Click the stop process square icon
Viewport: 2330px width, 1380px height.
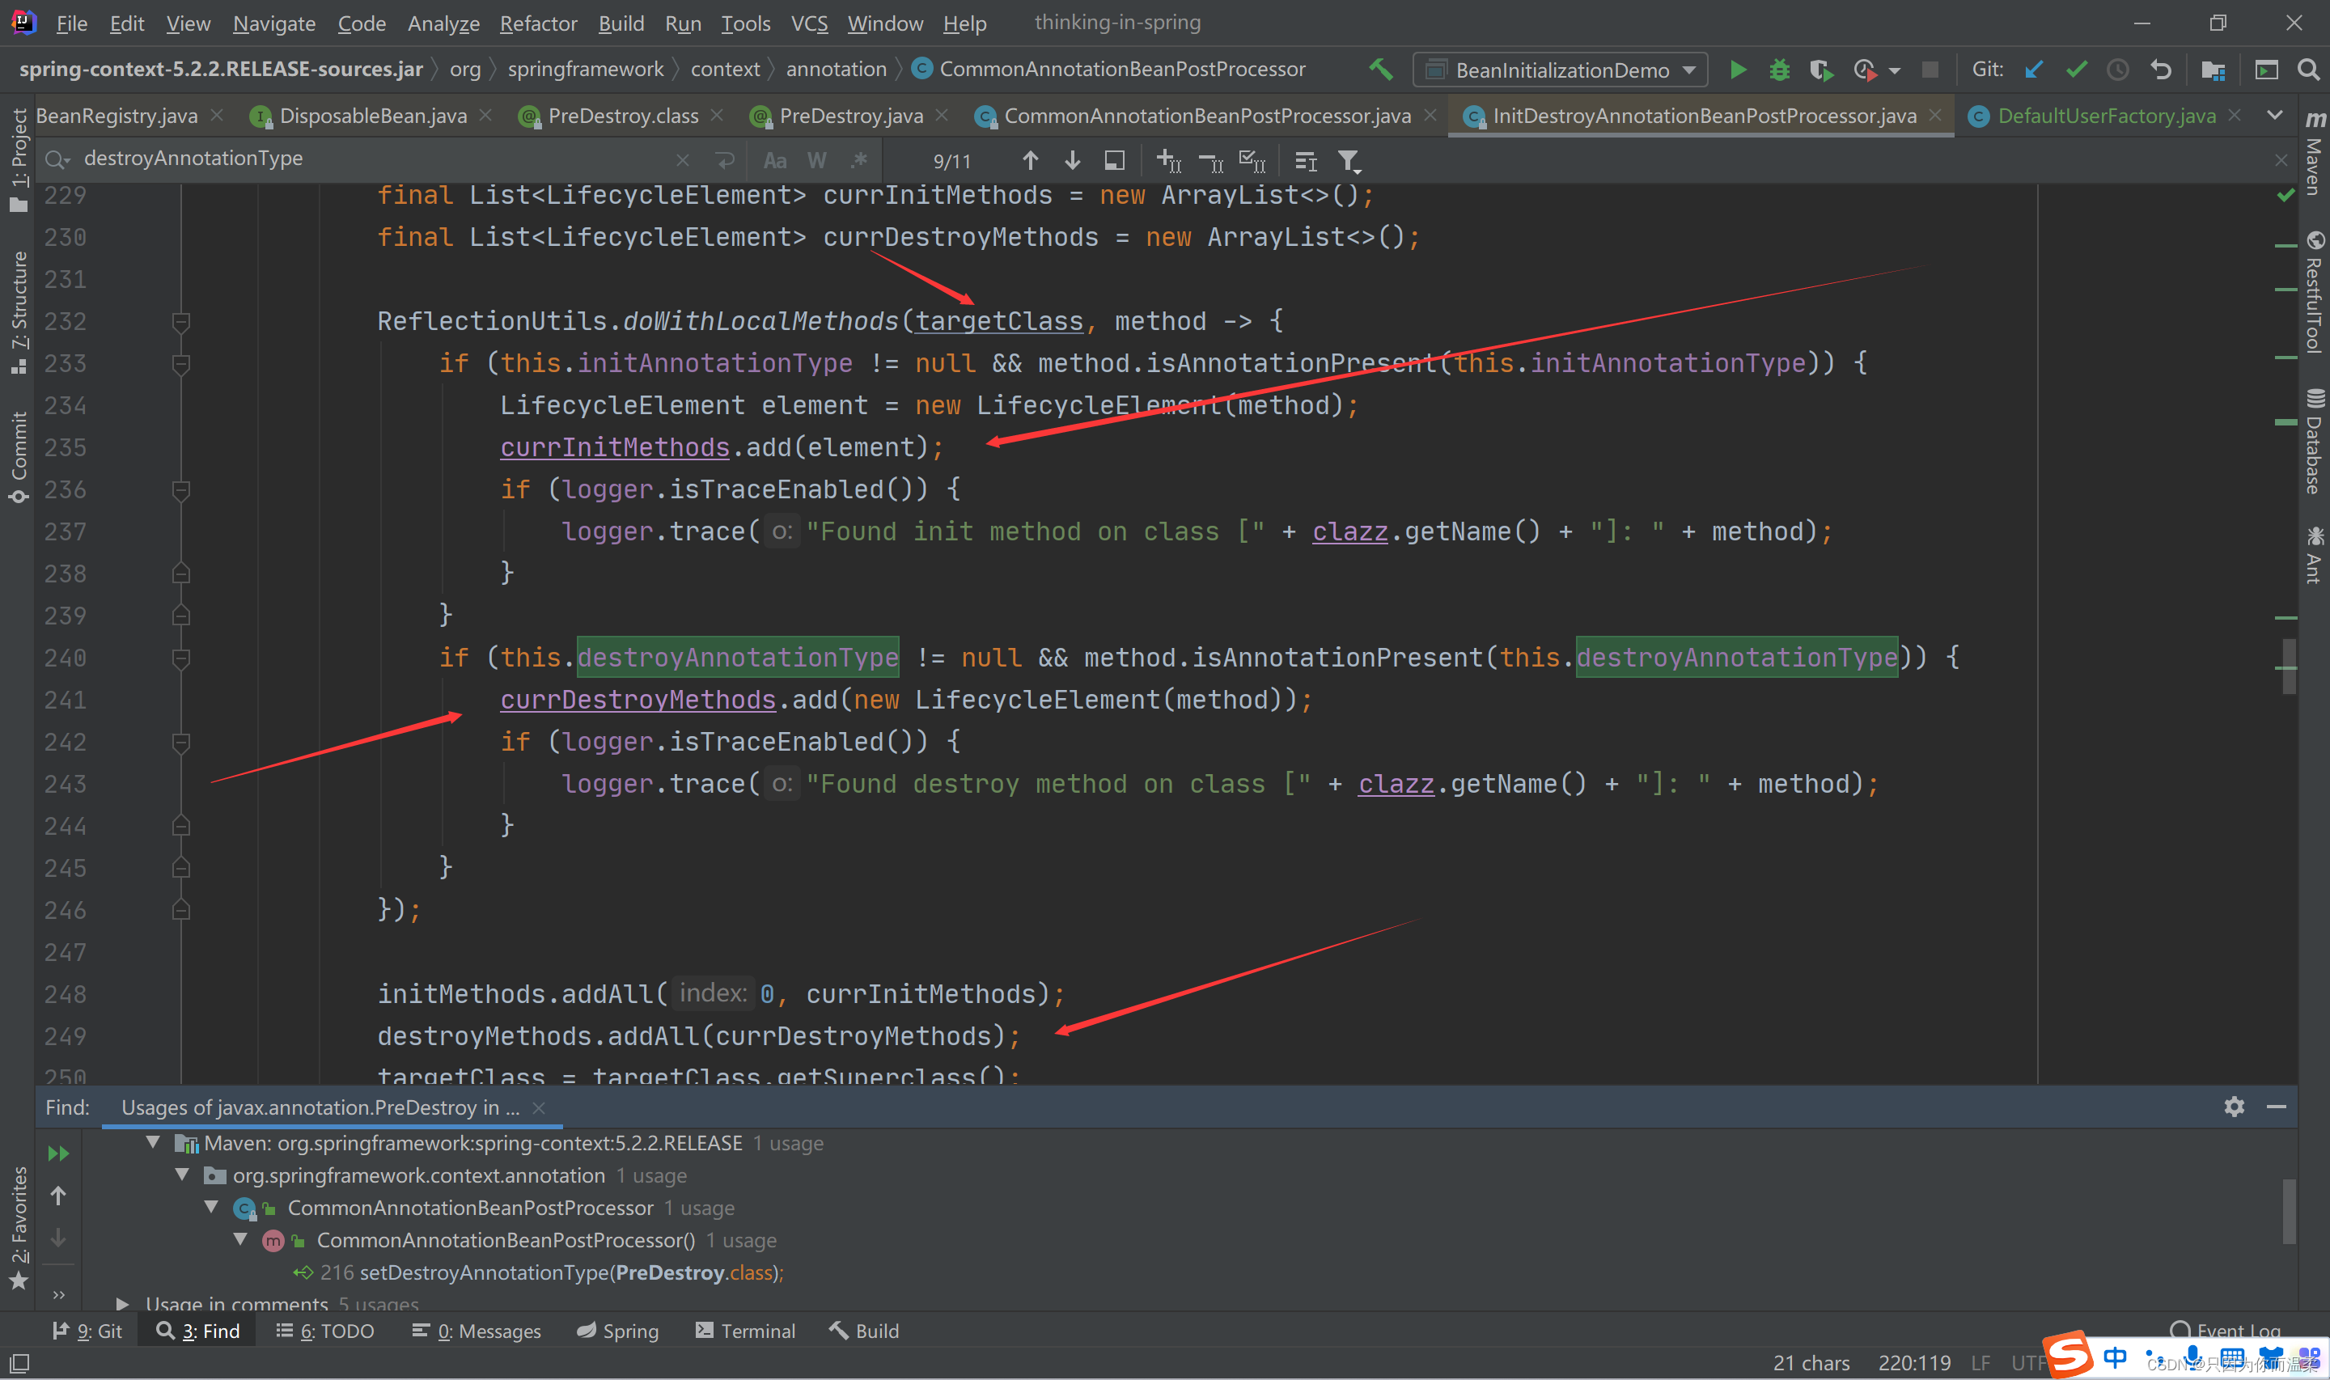tap(1930, 70)
